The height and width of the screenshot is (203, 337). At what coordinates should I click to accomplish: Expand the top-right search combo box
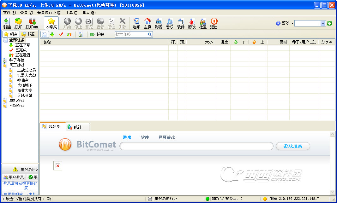pos(322,23)
